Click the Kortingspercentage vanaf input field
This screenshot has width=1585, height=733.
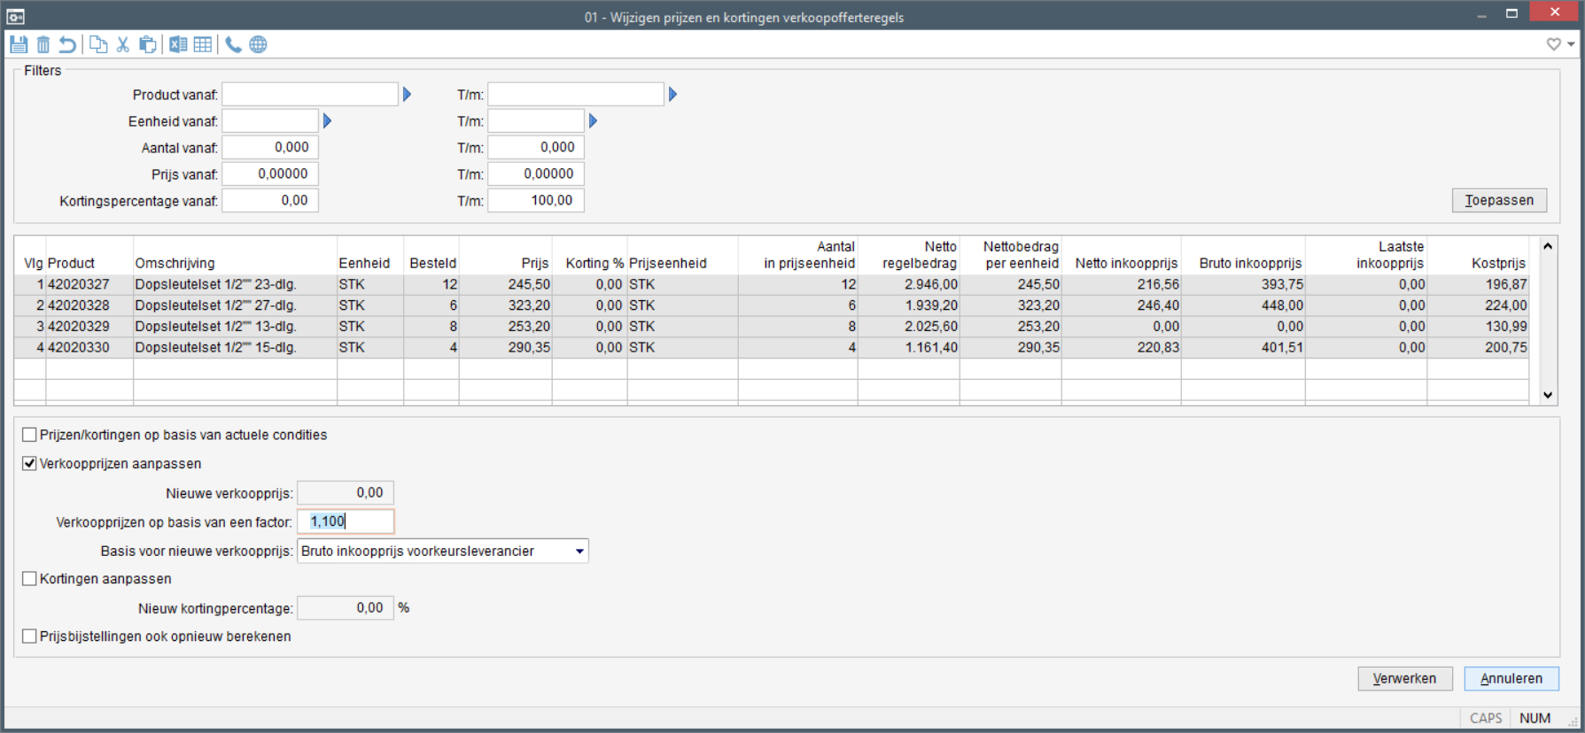click(x=270, y=201)
